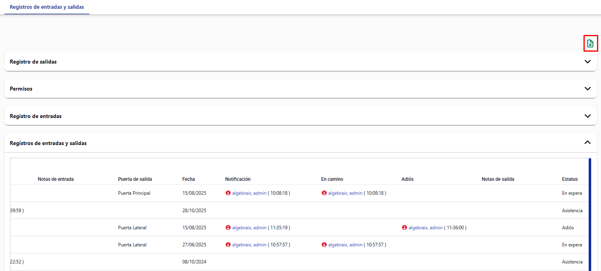Select the row dated 28/10/2025
The image size is (601, 271).
coord(194,211)
